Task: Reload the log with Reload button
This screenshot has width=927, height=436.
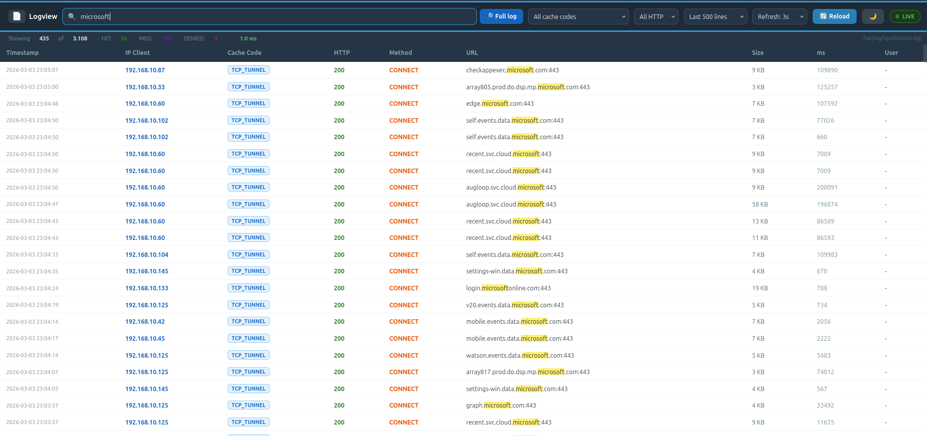Action: [835, 16]
